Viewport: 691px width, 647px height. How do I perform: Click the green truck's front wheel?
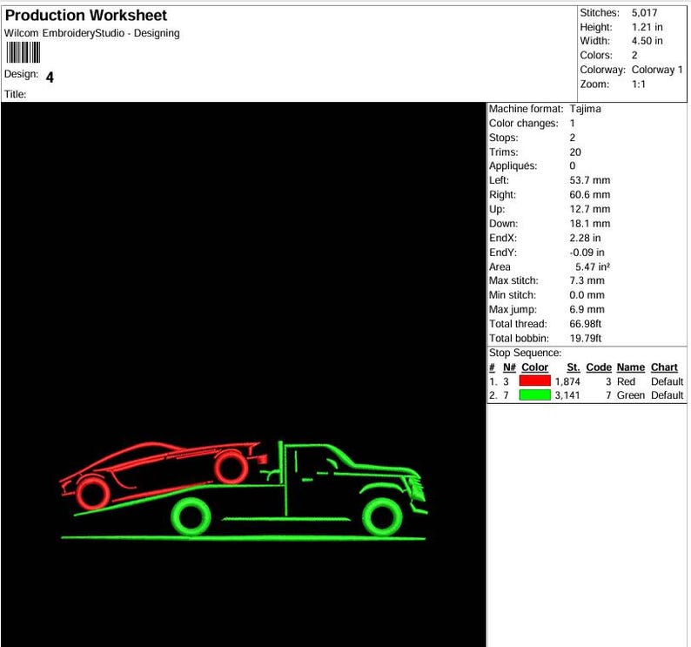pyautogui.click(x=382, y=517)
